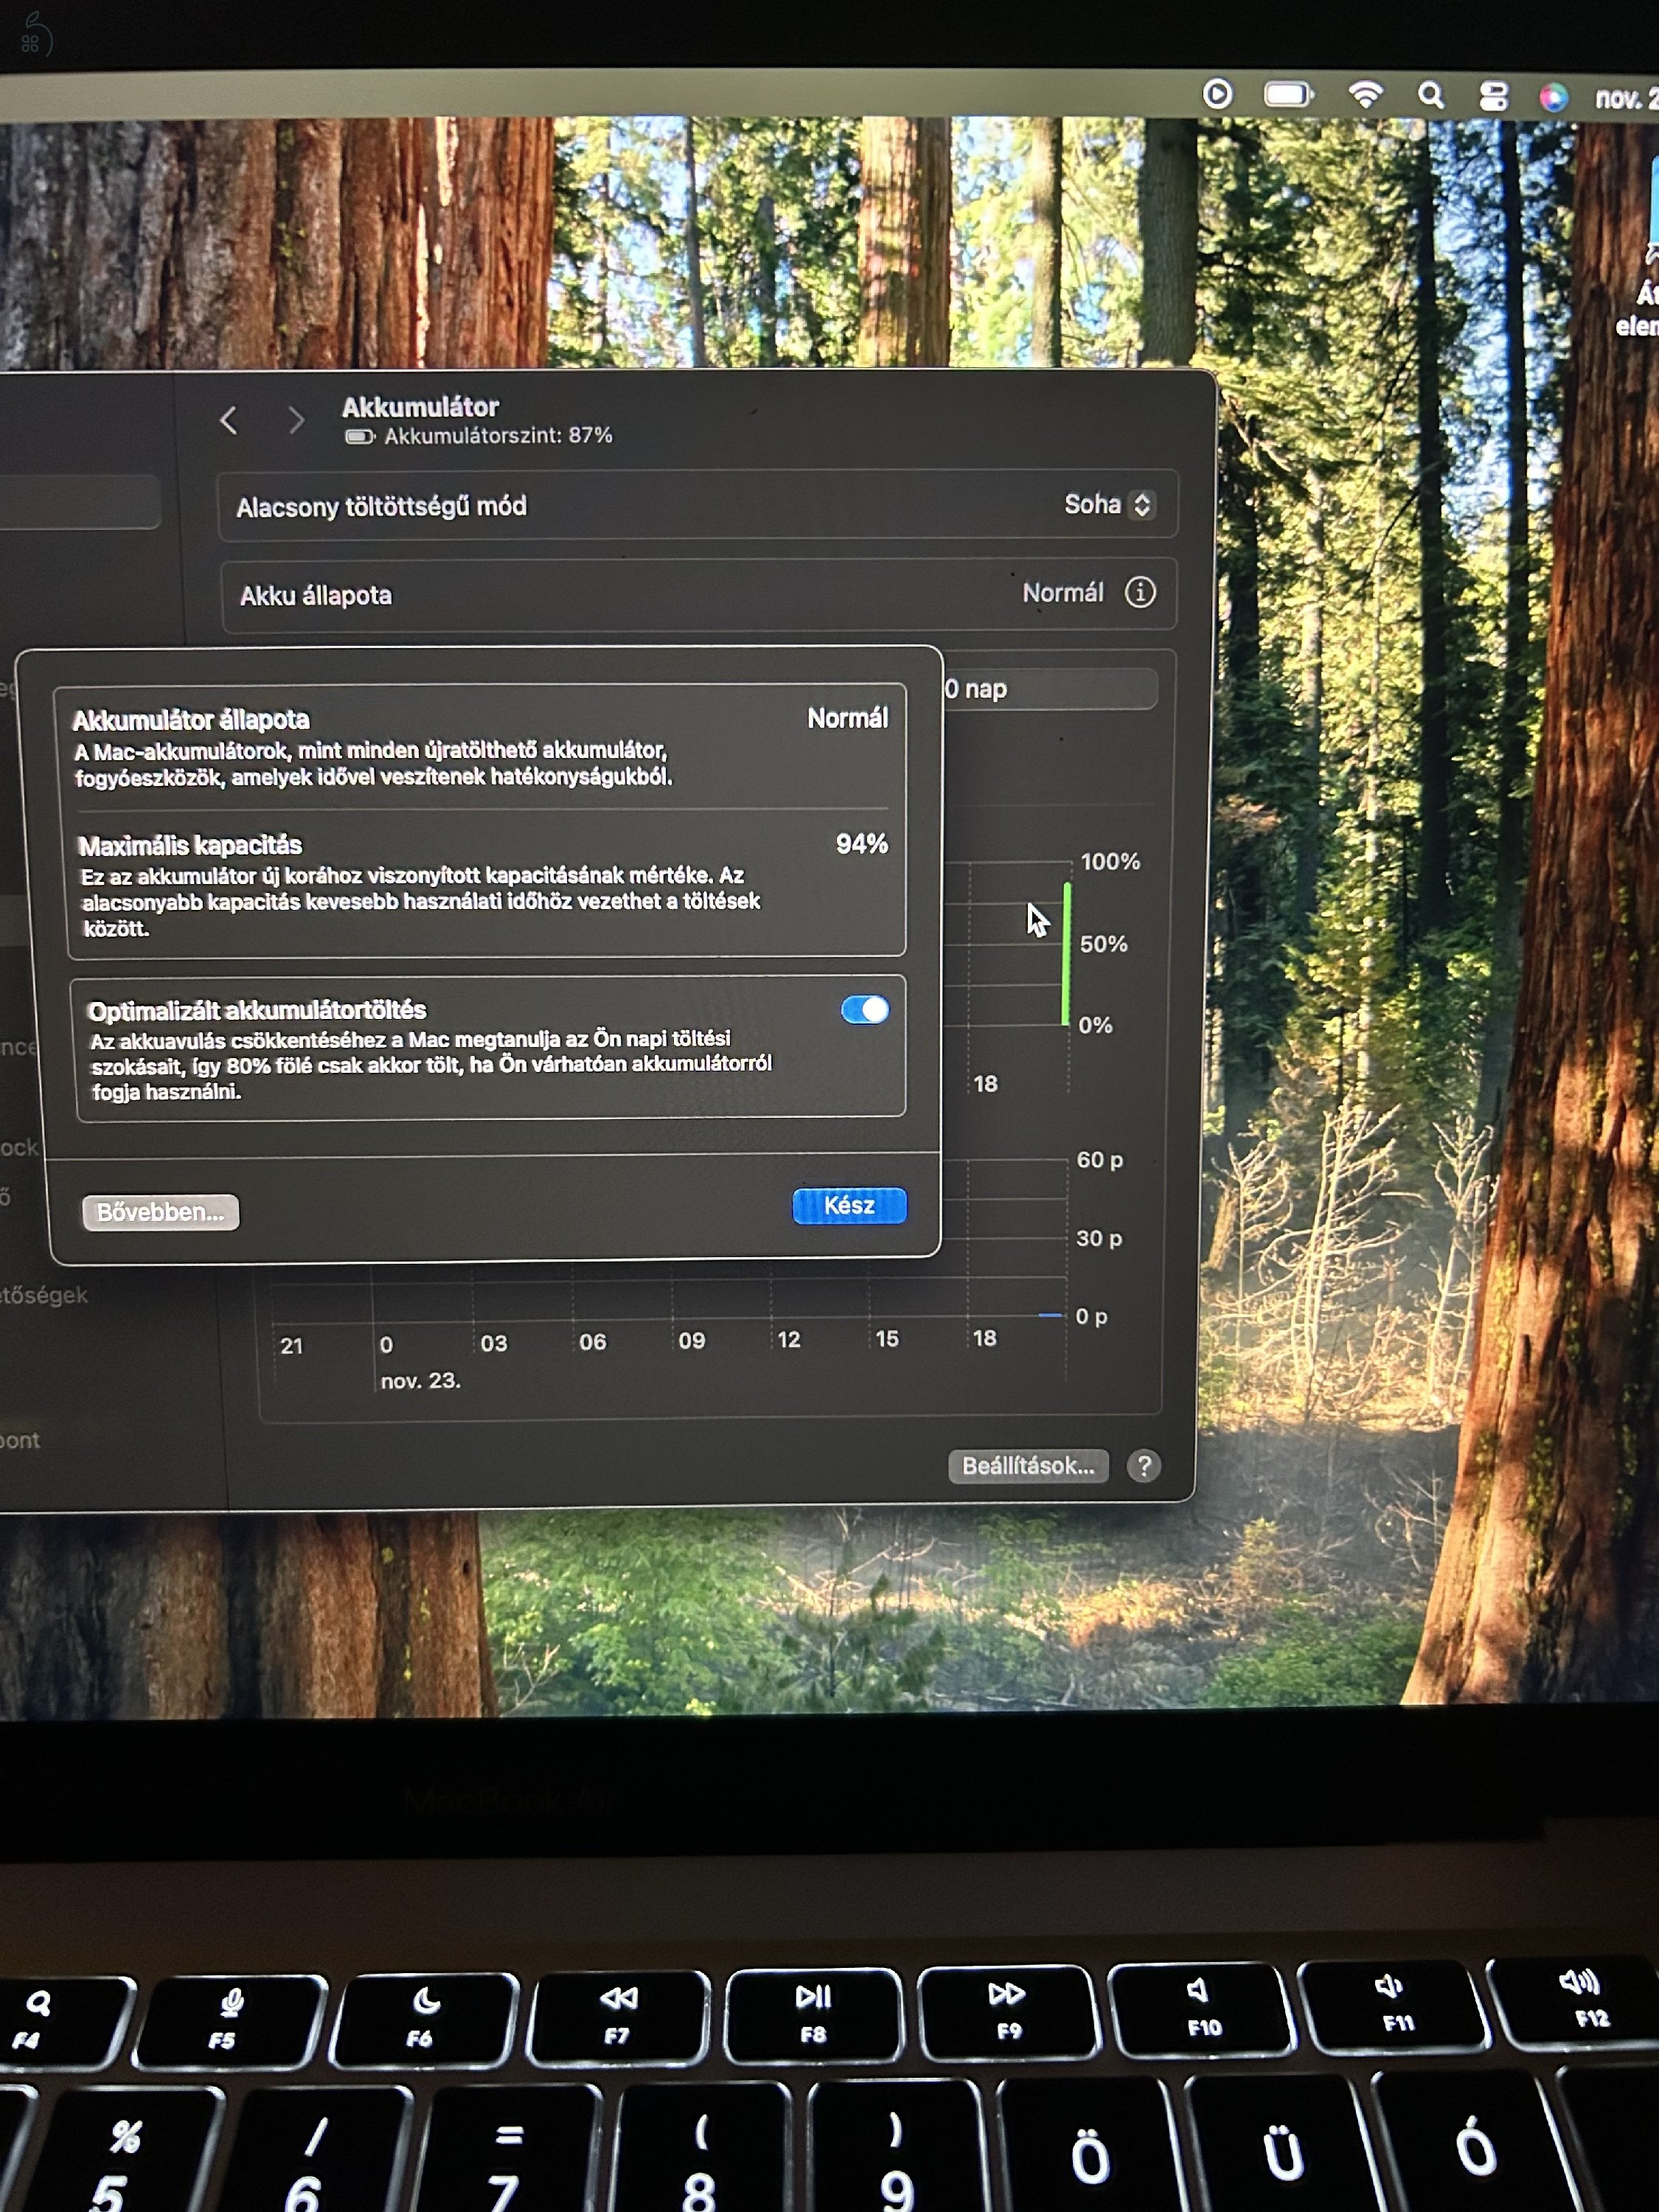Activate Siri from the menu bar
The width and height of the screenshot is (1659, 2212).
[1552, 95]
